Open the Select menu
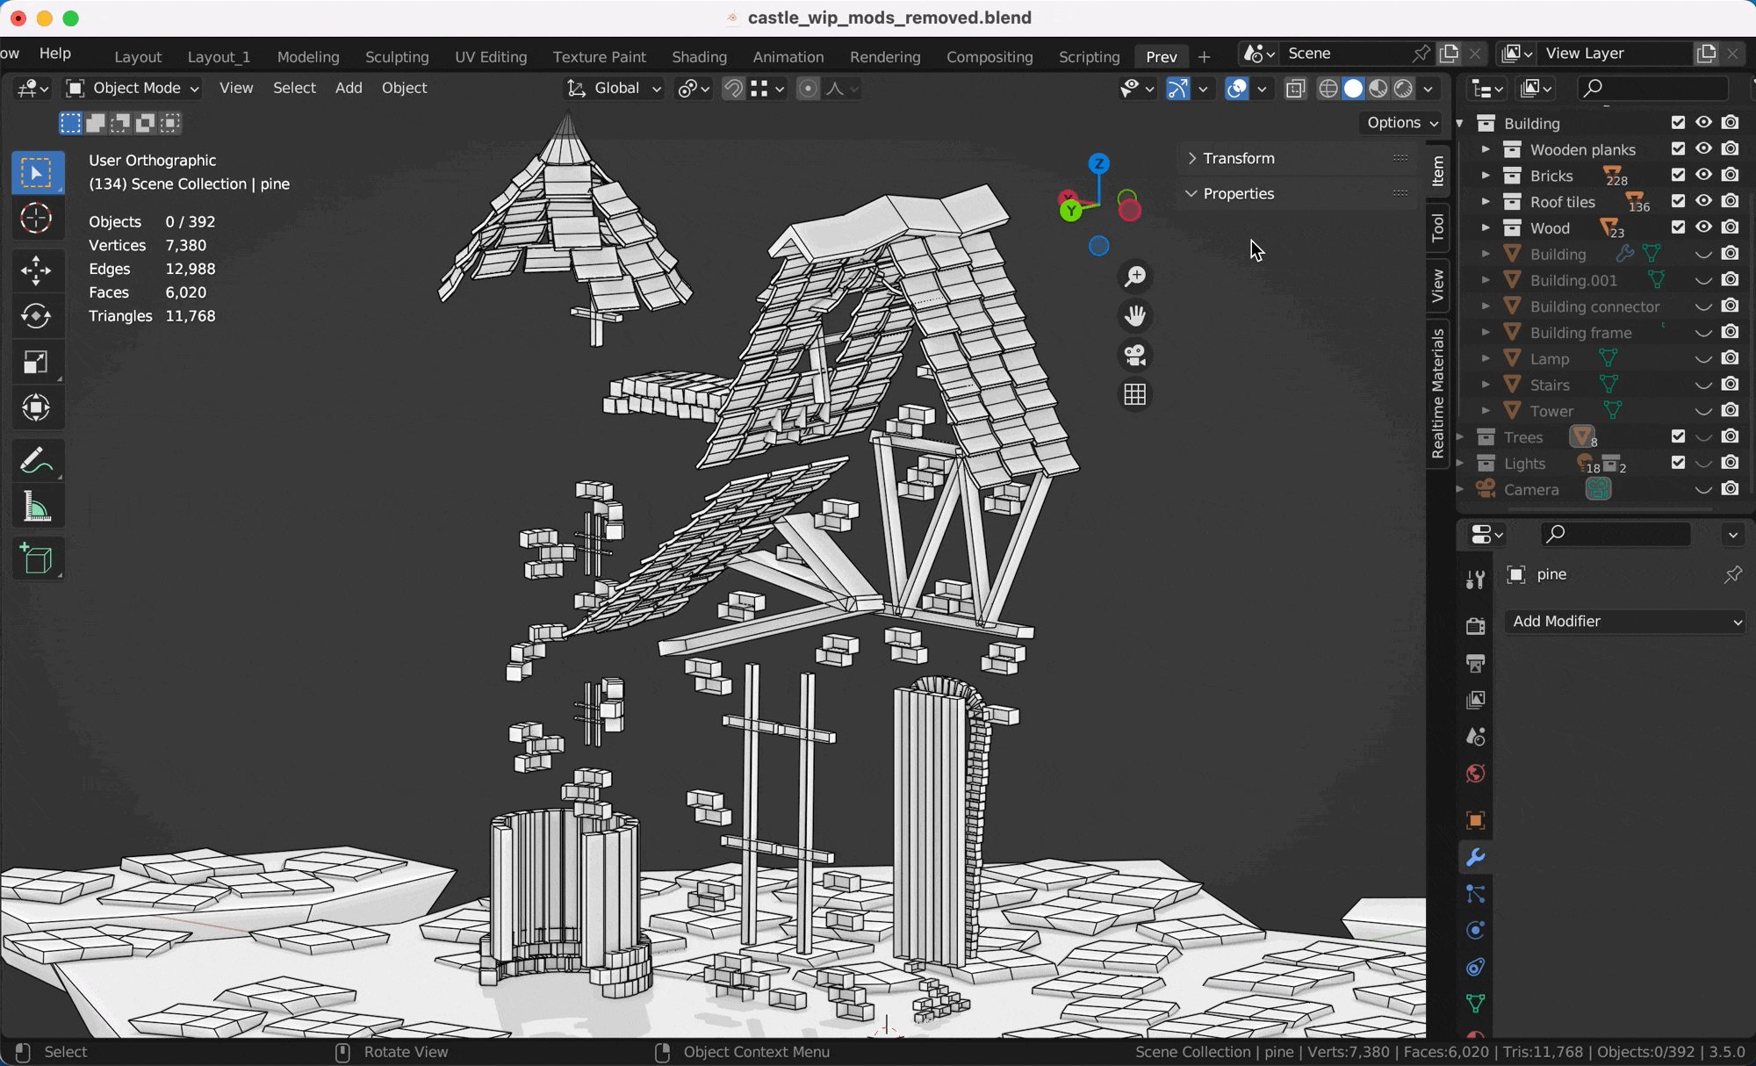 (x=294, y=88)
